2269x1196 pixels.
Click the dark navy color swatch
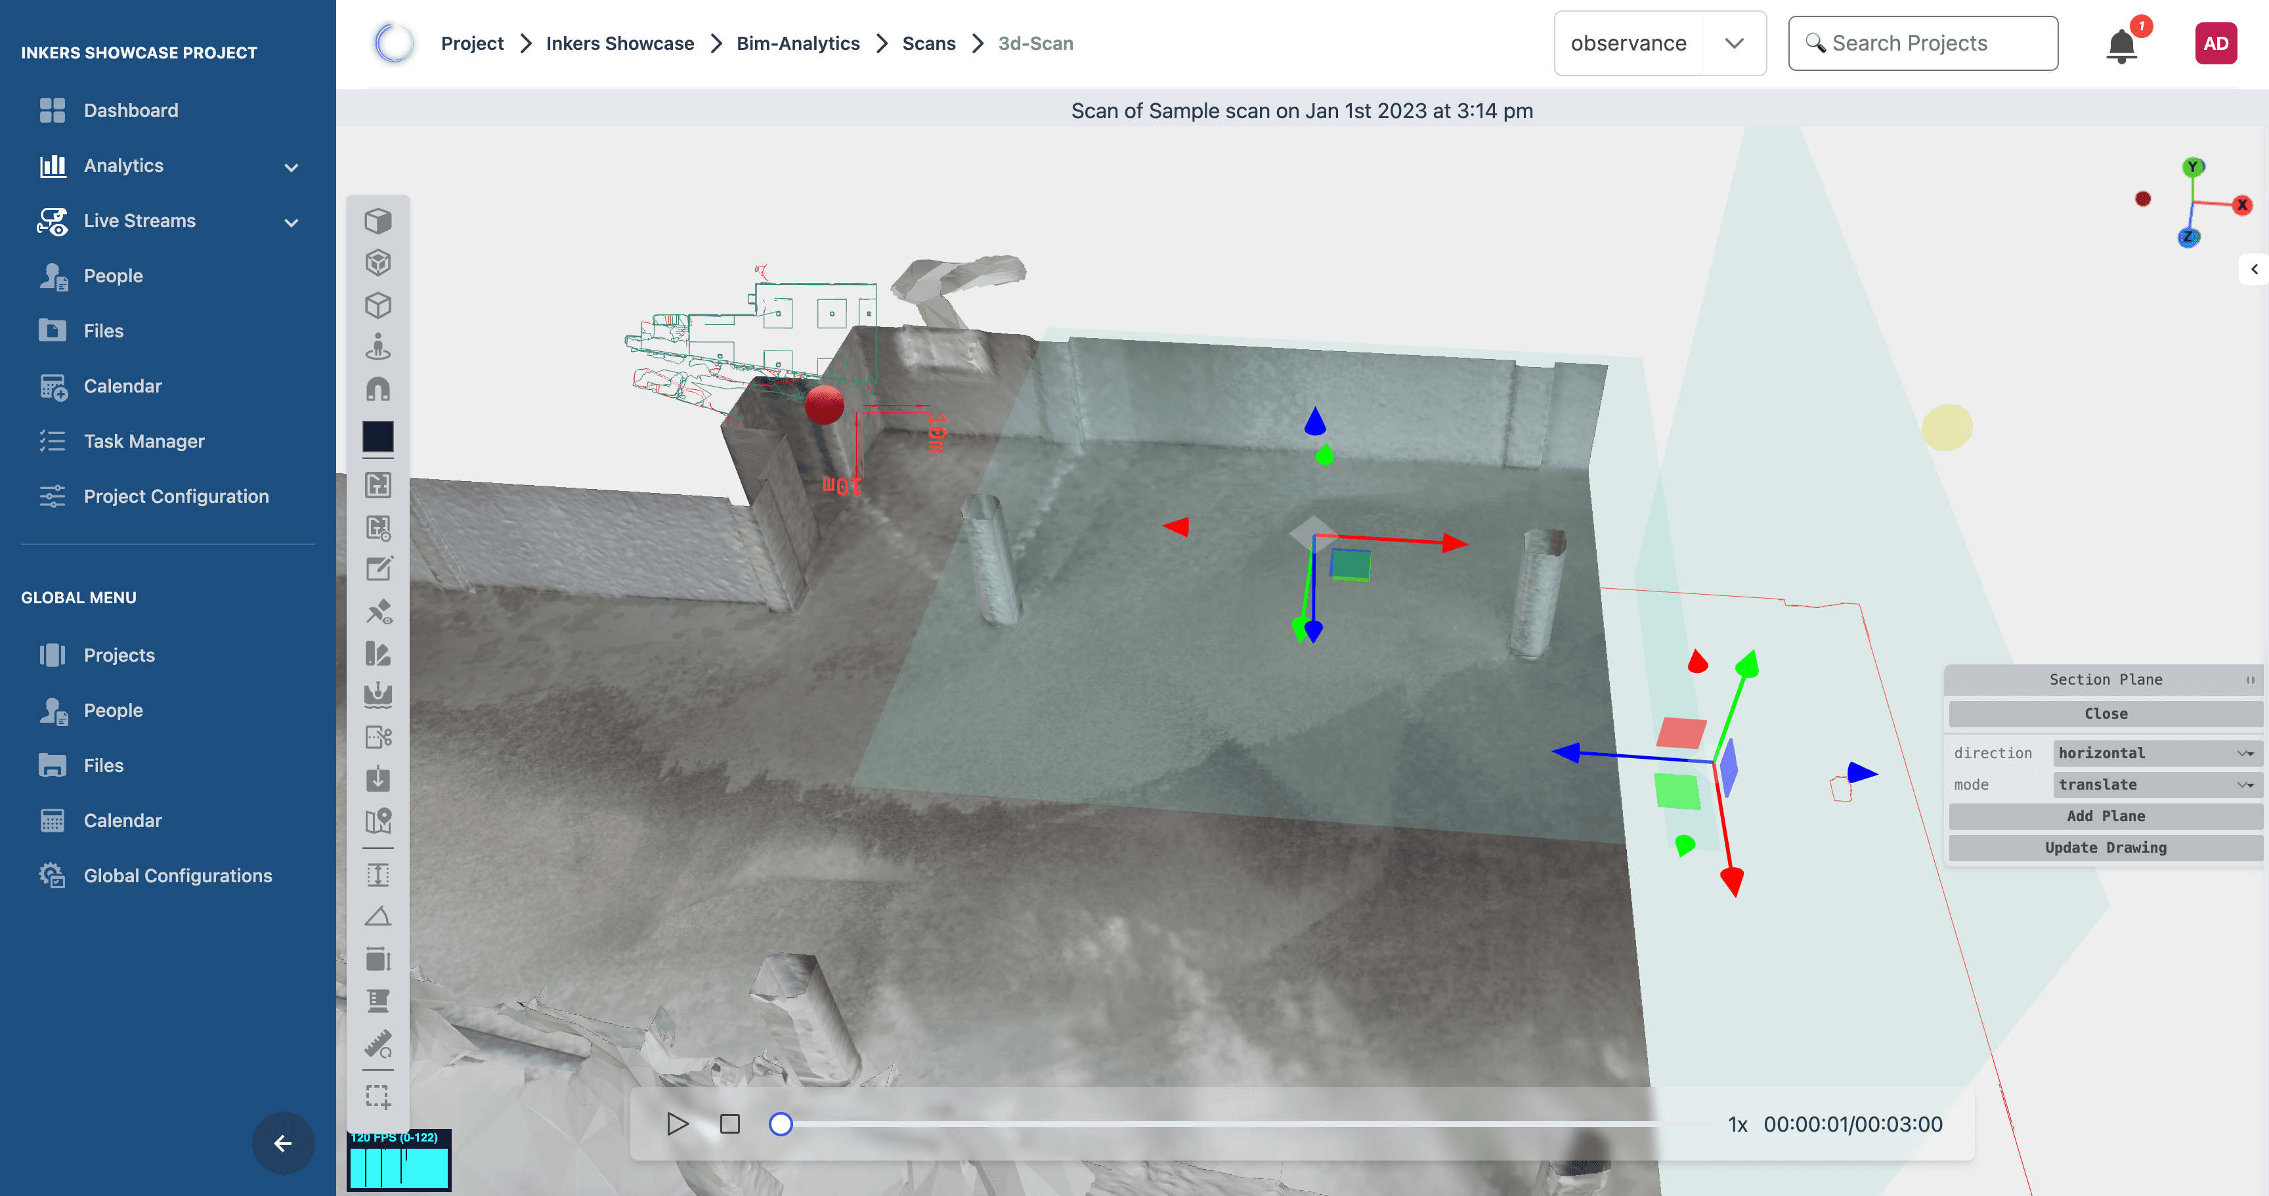click(378, 437)
